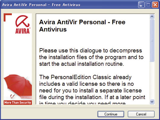160x120 pixels.
Task: Minimize the Avira installer window
Action: pyautogui.click(x=141, y=5)
